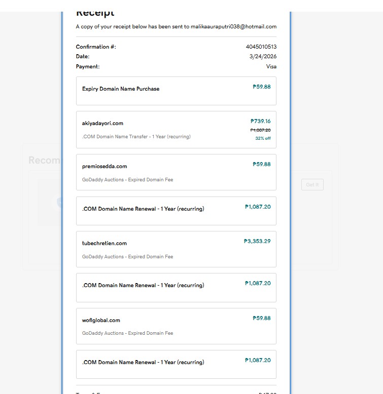
Task: Click the confirmation number 4045010513
Action: [x=261, y=47]
